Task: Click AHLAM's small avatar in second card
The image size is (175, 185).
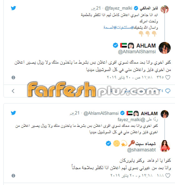Action: point(165,114)
